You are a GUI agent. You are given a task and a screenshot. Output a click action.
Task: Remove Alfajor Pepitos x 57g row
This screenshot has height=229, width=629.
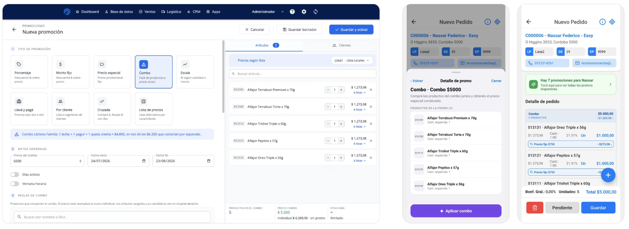point(371,141)
